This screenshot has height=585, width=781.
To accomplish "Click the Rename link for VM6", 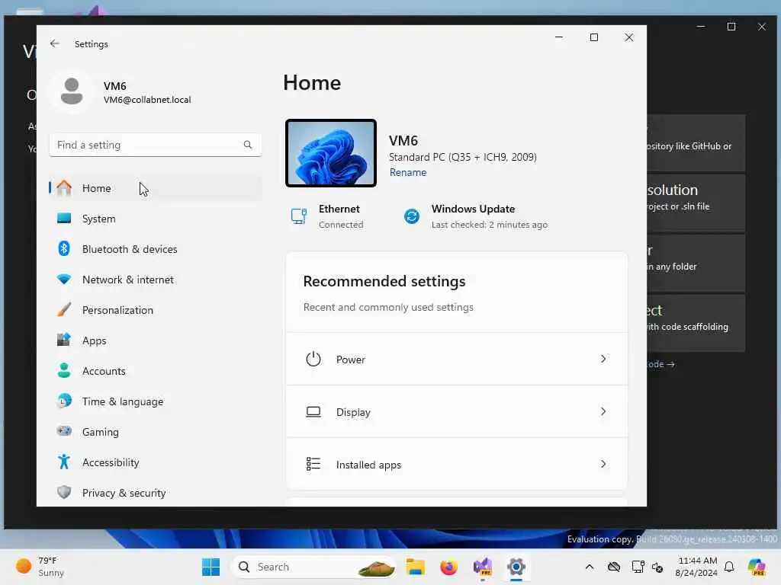I will 408,172.
